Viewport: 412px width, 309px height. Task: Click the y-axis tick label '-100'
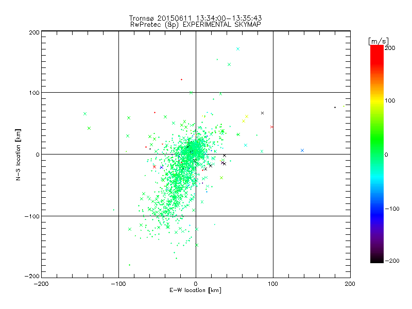click(x=32, y=216)
